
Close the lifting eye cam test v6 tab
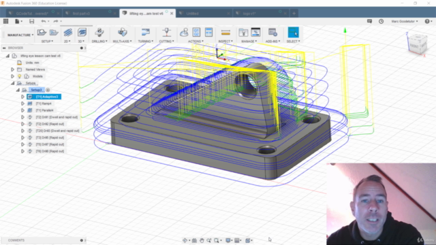(172, 14)
